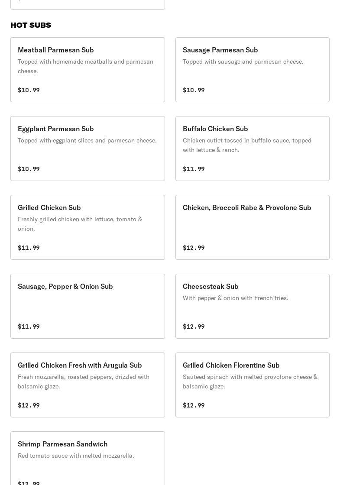Screen dimensions: 340x485
Task: Click the Shrimp Parmesan Sandwich description
Action: (x=76, y=456)
